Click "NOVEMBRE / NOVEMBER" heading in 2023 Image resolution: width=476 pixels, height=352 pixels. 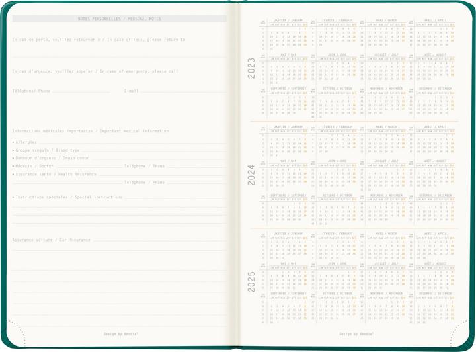point(386,89)
